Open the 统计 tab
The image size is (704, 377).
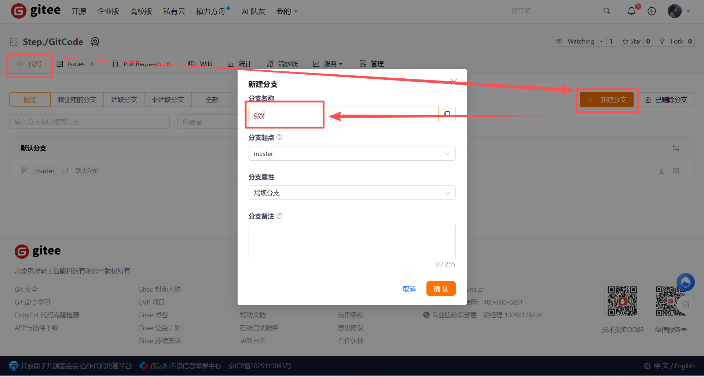tap(239, 64)
